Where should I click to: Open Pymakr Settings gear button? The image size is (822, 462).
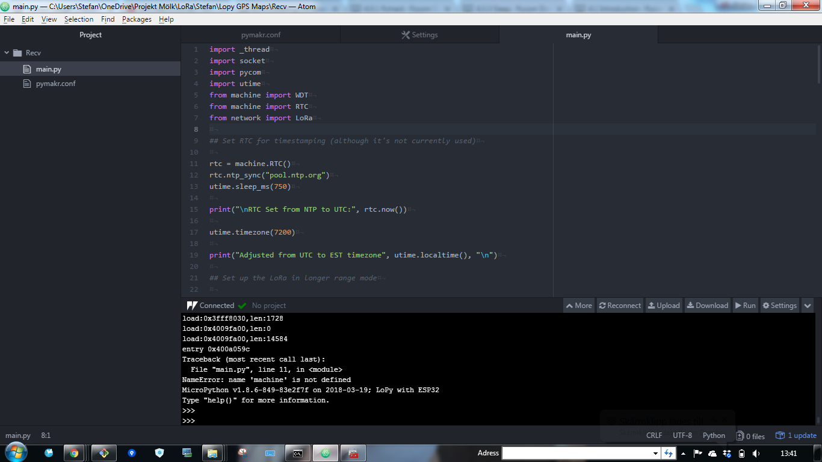[x=779, y=306]
